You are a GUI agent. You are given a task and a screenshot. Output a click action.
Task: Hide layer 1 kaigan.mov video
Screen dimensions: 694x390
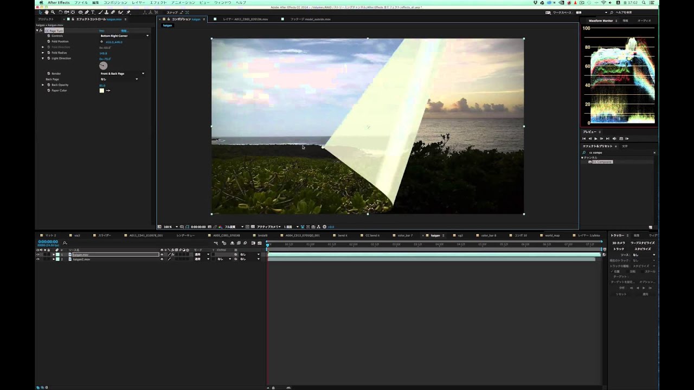(37, 254)
